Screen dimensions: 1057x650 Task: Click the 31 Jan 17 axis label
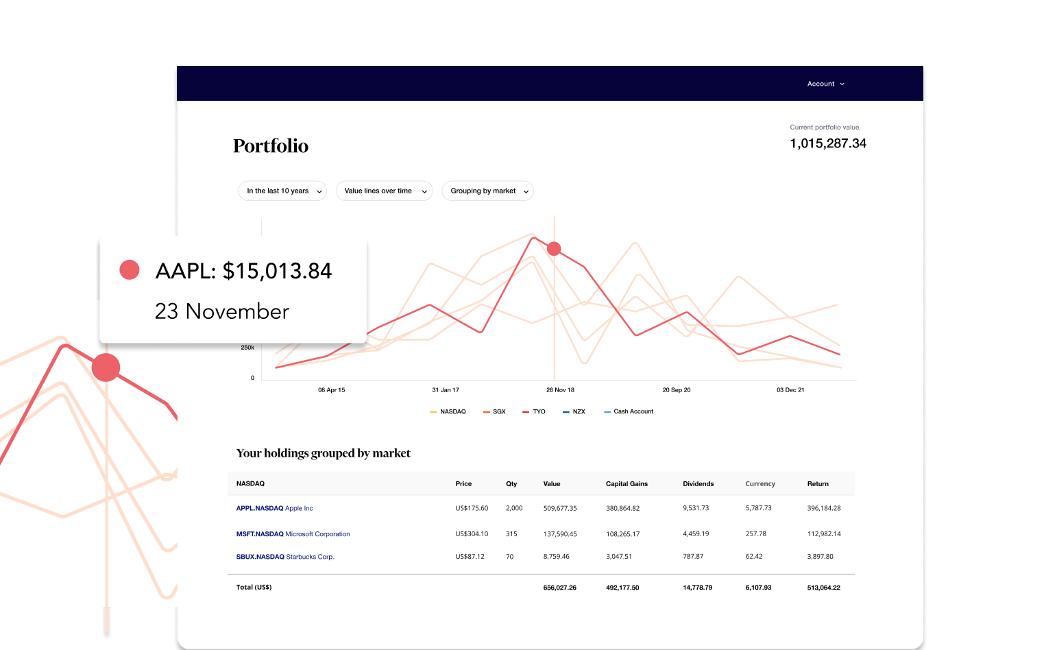tap(446, 390)
